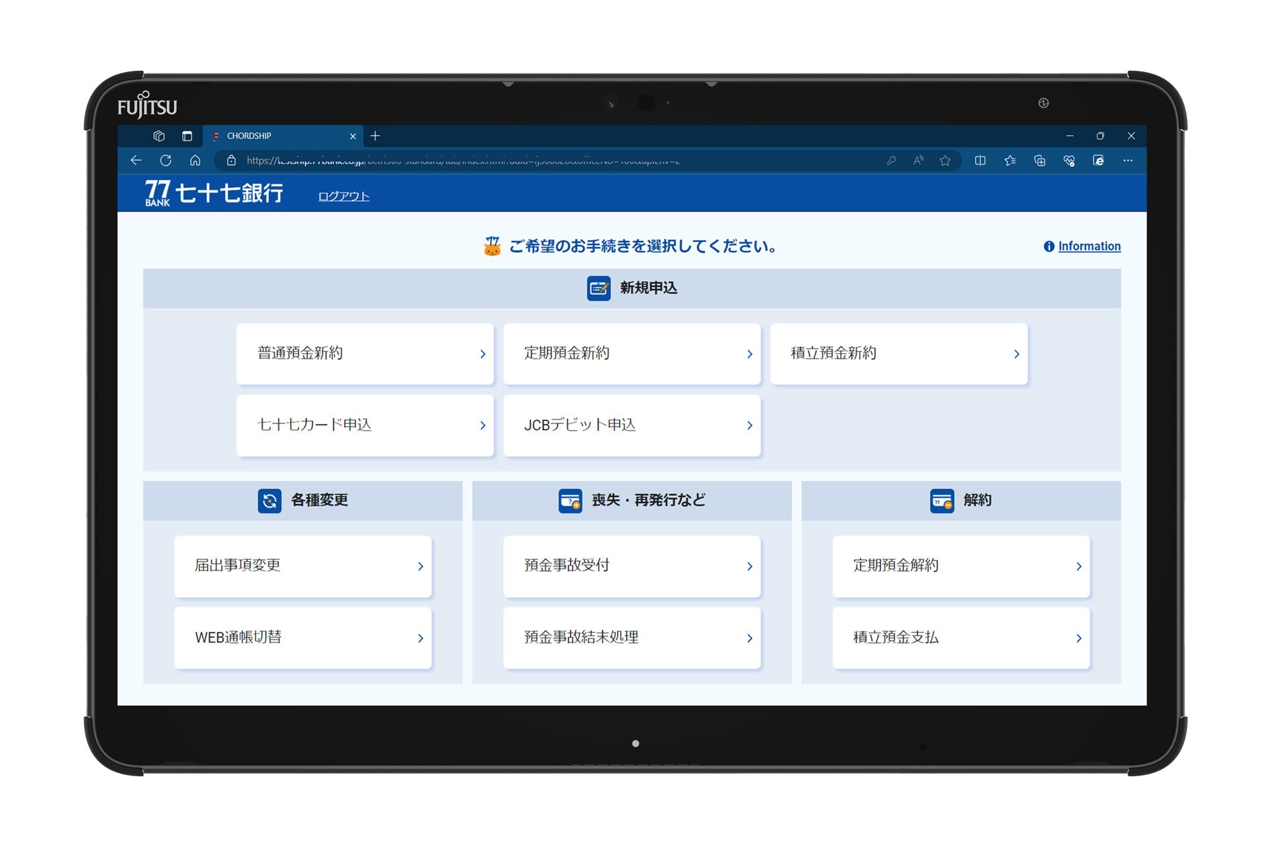Click the favorites star in the address bar
The image size is (1271, 847).
point(945,160)
